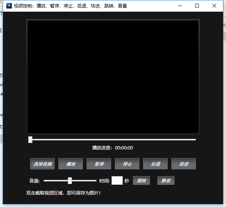The height and width of the screenshot is (207, 226).
Task: Click the 音量 volume label
Action: (x=34, y=181)
